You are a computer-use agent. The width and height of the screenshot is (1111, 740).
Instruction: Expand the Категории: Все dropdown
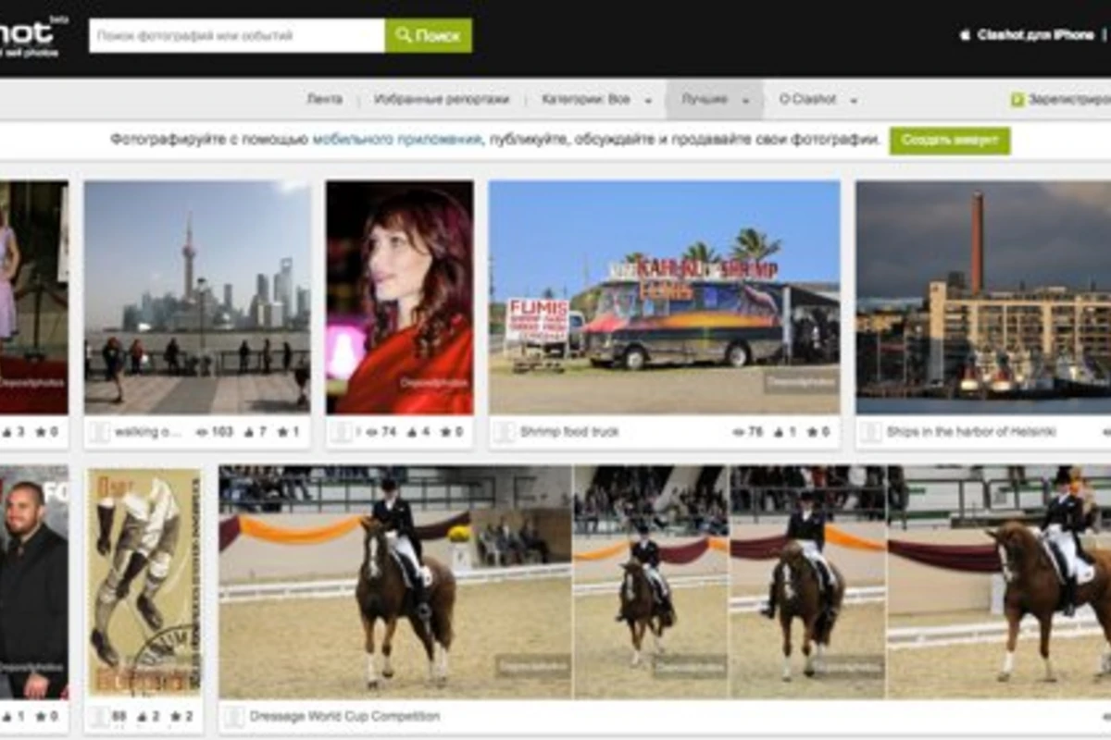point(596,100)
